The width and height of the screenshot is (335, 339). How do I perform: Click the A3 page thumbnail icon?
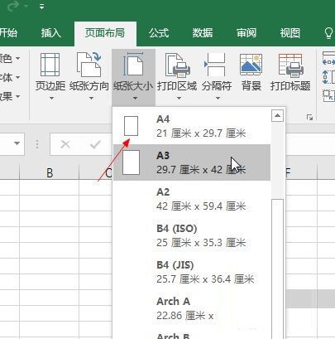(131, 162)
